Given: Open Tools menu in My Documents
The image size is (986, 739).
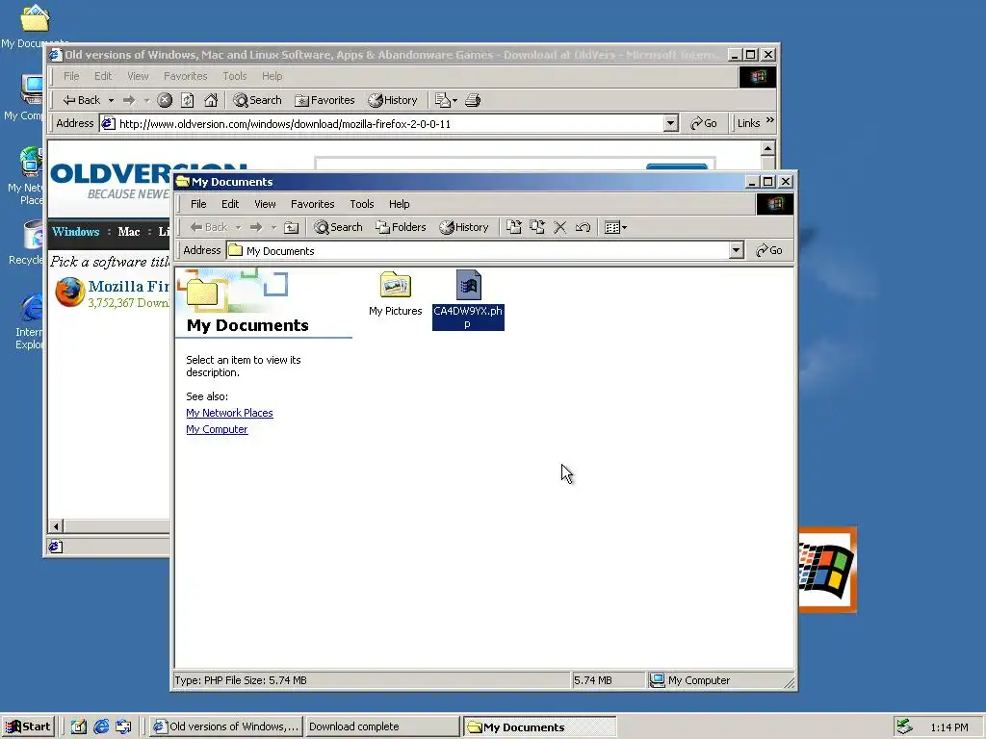Looking at the screenshot, I should [362, 204].
